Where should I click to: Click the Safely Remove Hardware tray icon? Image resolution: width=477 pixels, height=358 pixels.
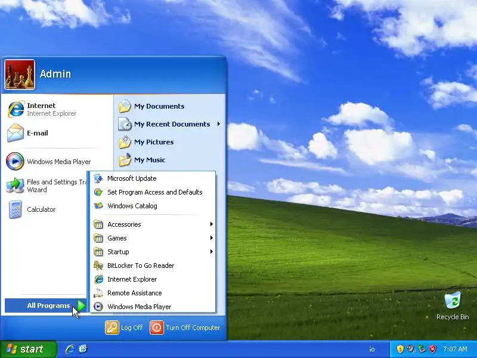422,349
